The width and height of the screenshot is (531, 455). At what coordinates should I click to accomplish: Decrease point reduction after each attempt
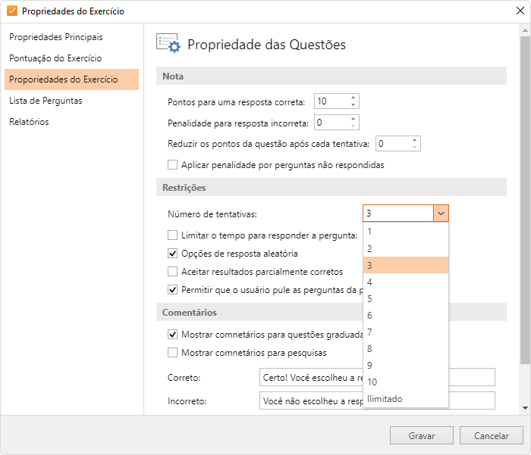tap(414, 147)
